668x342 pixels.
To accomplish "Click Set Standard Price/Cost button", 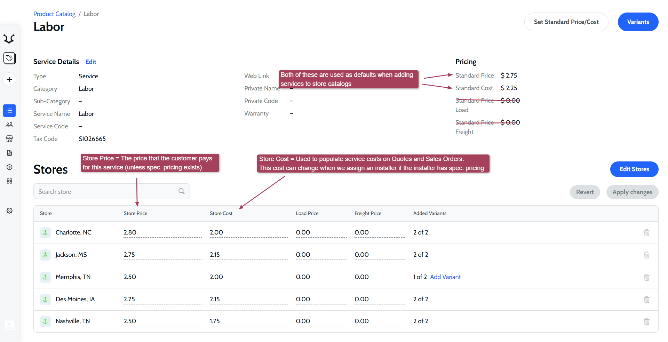I will pyautogui.click(x=566, y=22).
